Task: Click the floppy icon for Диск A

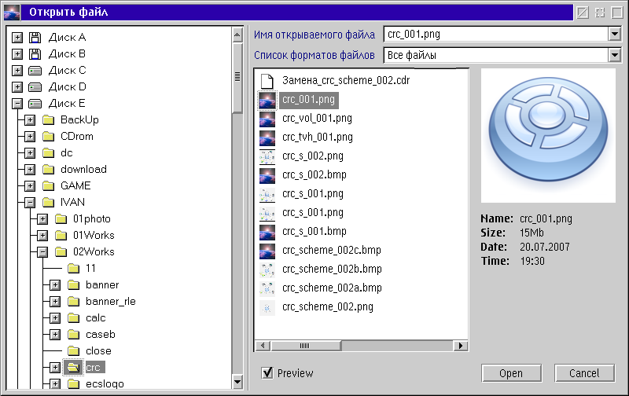Action: point(35,37)
